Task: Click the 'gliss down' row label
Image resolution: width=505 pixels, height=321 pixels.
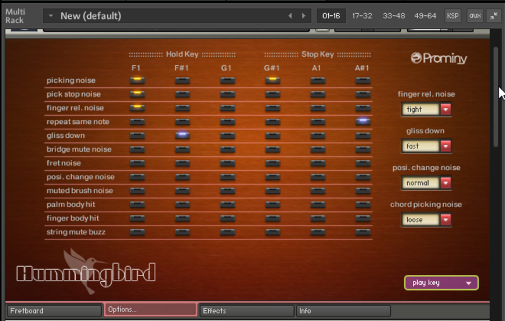Action: pyautogui.click(x=66, y=135)
